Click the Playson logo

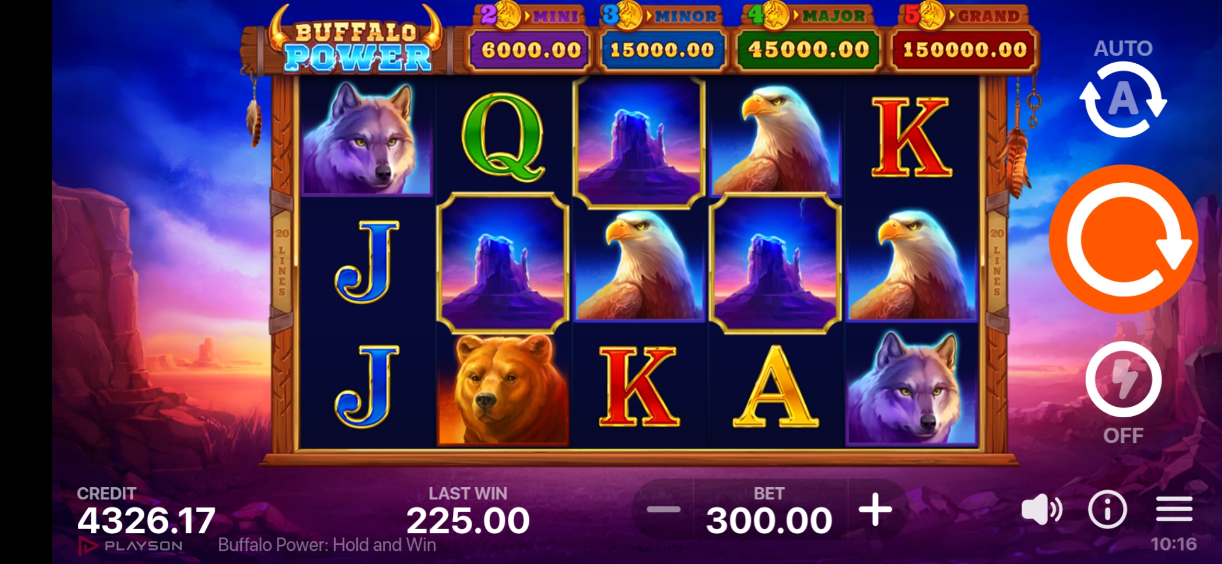pyautogui.click(x=131, y=546)
